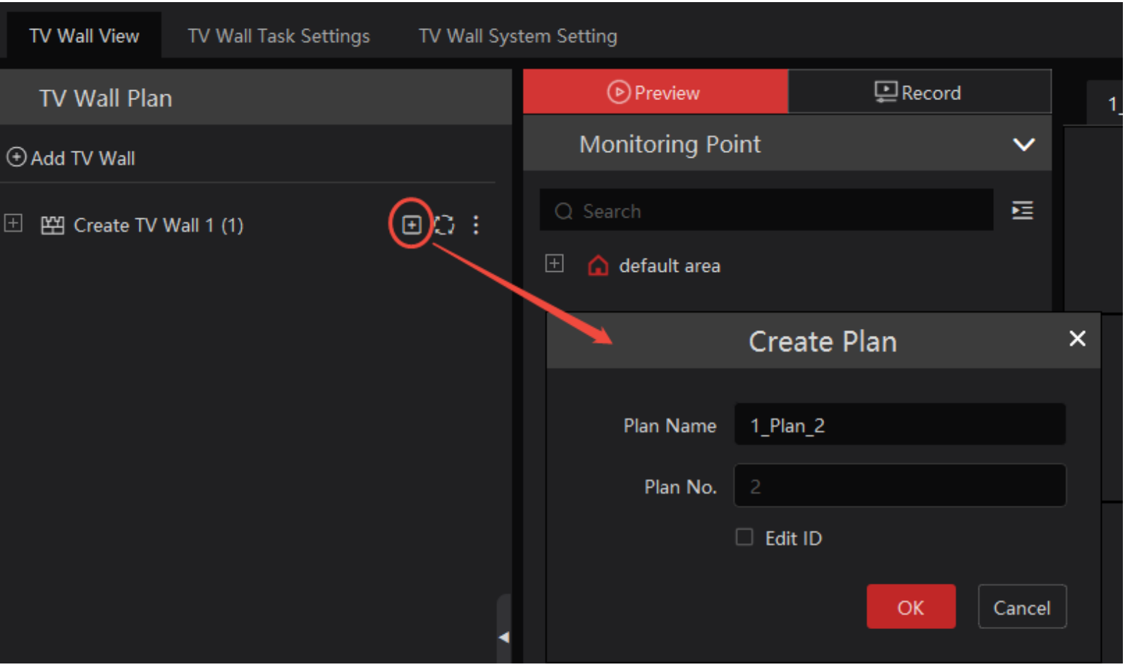Close the Create Plan dialog
This screenshot has width=1125, height=667.
(1077, 339)
